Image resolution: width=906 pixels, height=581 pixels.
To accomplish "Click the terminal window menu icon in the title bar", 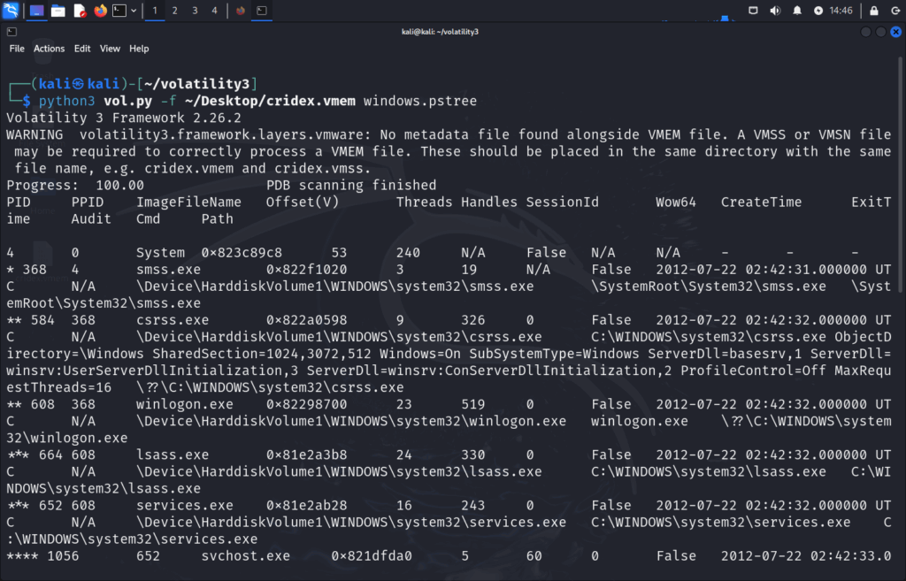I will 12,32.
